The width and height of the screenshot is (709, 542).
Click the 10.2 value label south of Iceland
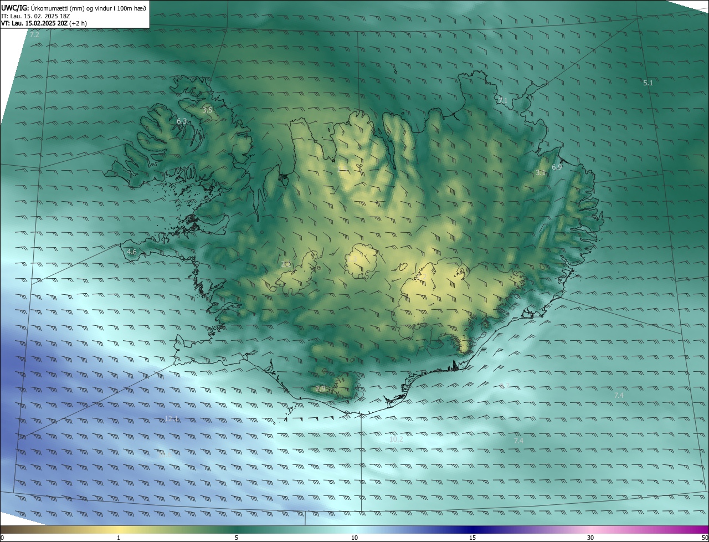point(396,439)
